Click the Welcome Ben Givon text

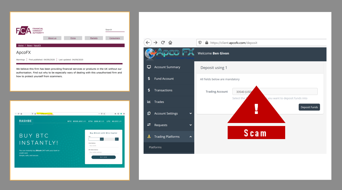213,53
